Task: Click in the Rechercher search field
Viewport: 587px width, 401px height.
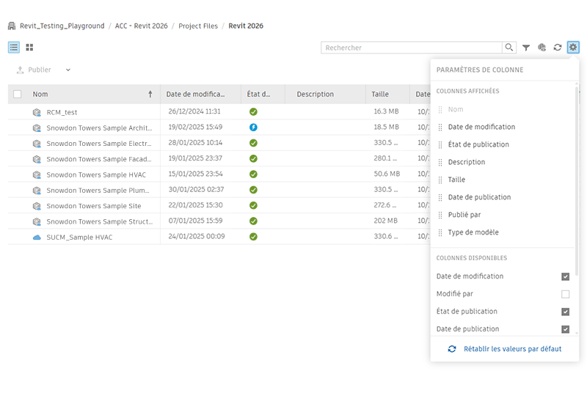Action: [412, 48]
